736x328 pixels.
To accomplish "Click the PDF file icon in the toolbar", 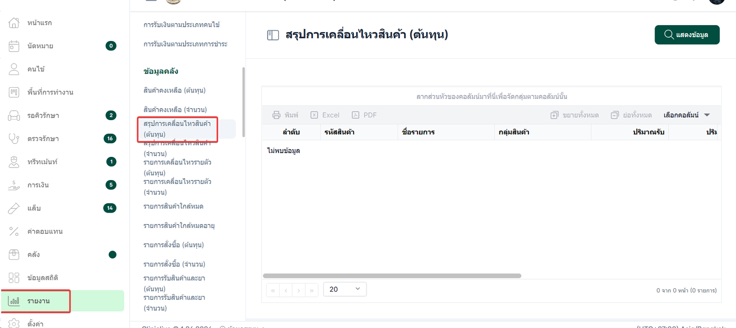I will point(355,115).
